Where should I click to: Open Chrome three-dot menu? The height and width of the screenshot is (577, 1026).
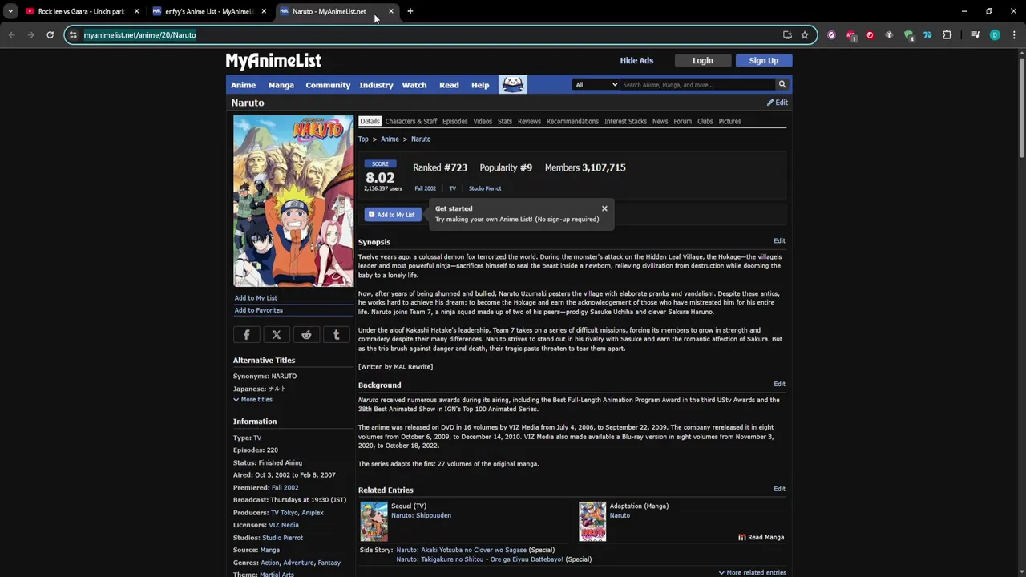pyautogui.click(x=1014, y=34)
